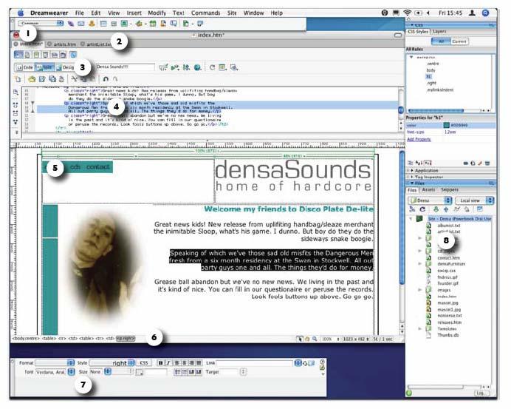Image resolution: width=511 pixels, height=409 pixels.
Task: Collapse the Files panel group
Action: pos(412,183)
